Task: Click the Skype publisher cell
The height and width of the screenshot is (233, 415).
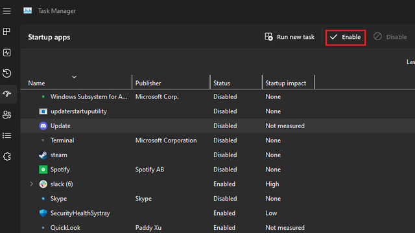Action: pyautogui.click(x=143, y=199)
